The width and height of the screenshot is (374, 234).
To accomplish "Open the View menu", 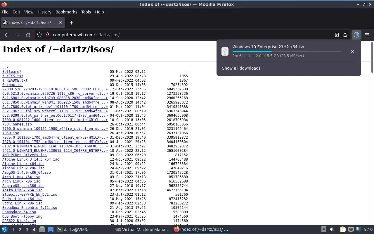I will (29, 12).
